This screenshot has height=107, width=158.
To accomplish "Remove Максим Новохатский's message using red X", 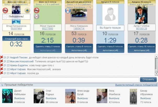I will click(x=2, y=61).
